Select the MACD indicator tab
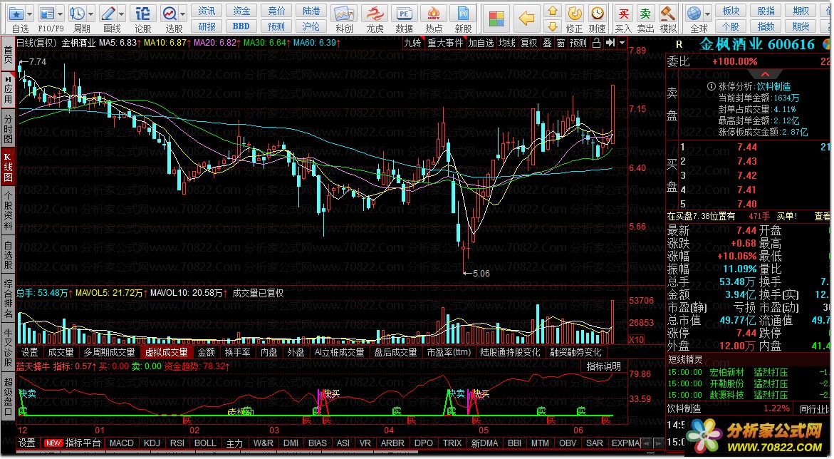This screenshot has width=834, height=459. click(x=122, y=443)
